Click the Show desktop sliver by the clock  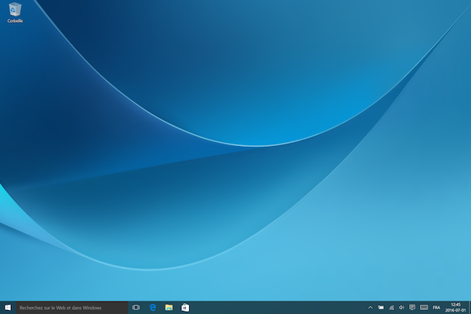(x=469, y=308)
